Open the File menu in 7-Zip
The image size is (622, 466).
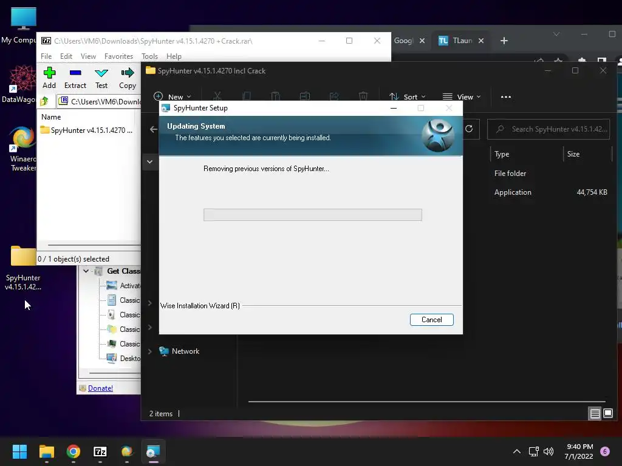point(46,56)
